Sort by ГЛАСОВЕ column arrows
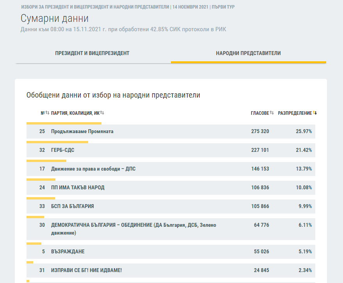The height and width of the screenshot is (283, 343). 272,113
